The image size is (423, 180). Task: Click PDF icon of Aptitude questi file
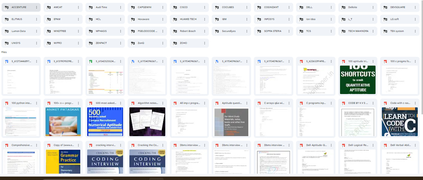click(x=217, y=103)
